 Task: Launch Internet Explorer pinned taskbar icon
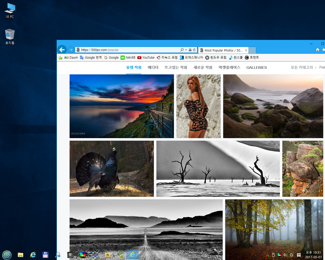[x=33, y=255]
